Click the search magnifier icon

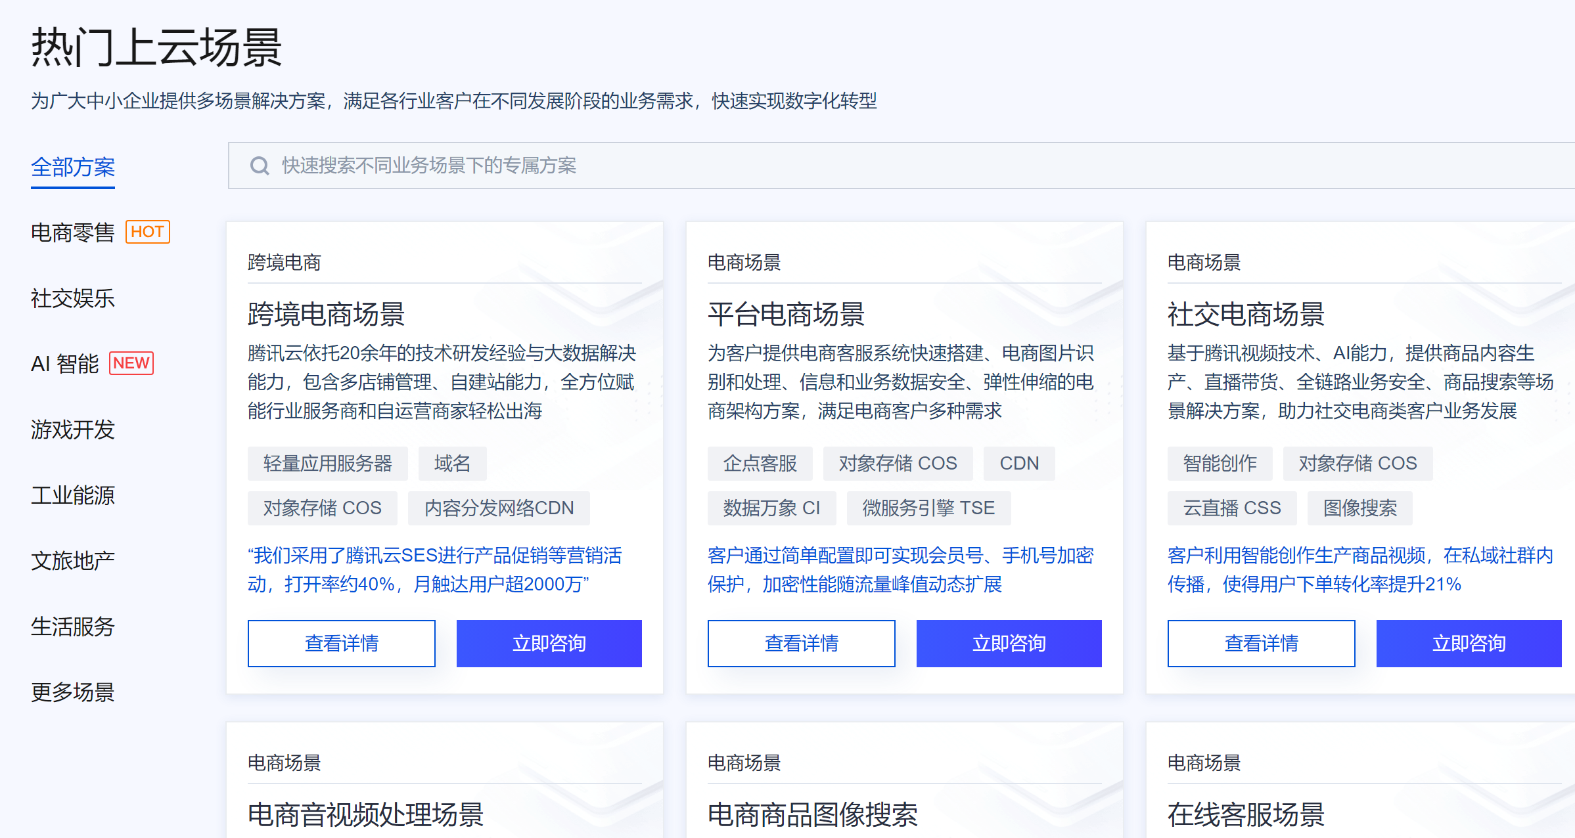click(260, 165)
